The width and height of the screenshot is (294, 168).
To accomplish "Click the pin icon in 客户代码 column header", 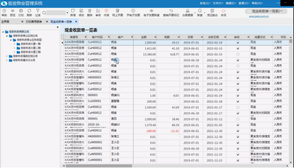I will coord(109,37).
